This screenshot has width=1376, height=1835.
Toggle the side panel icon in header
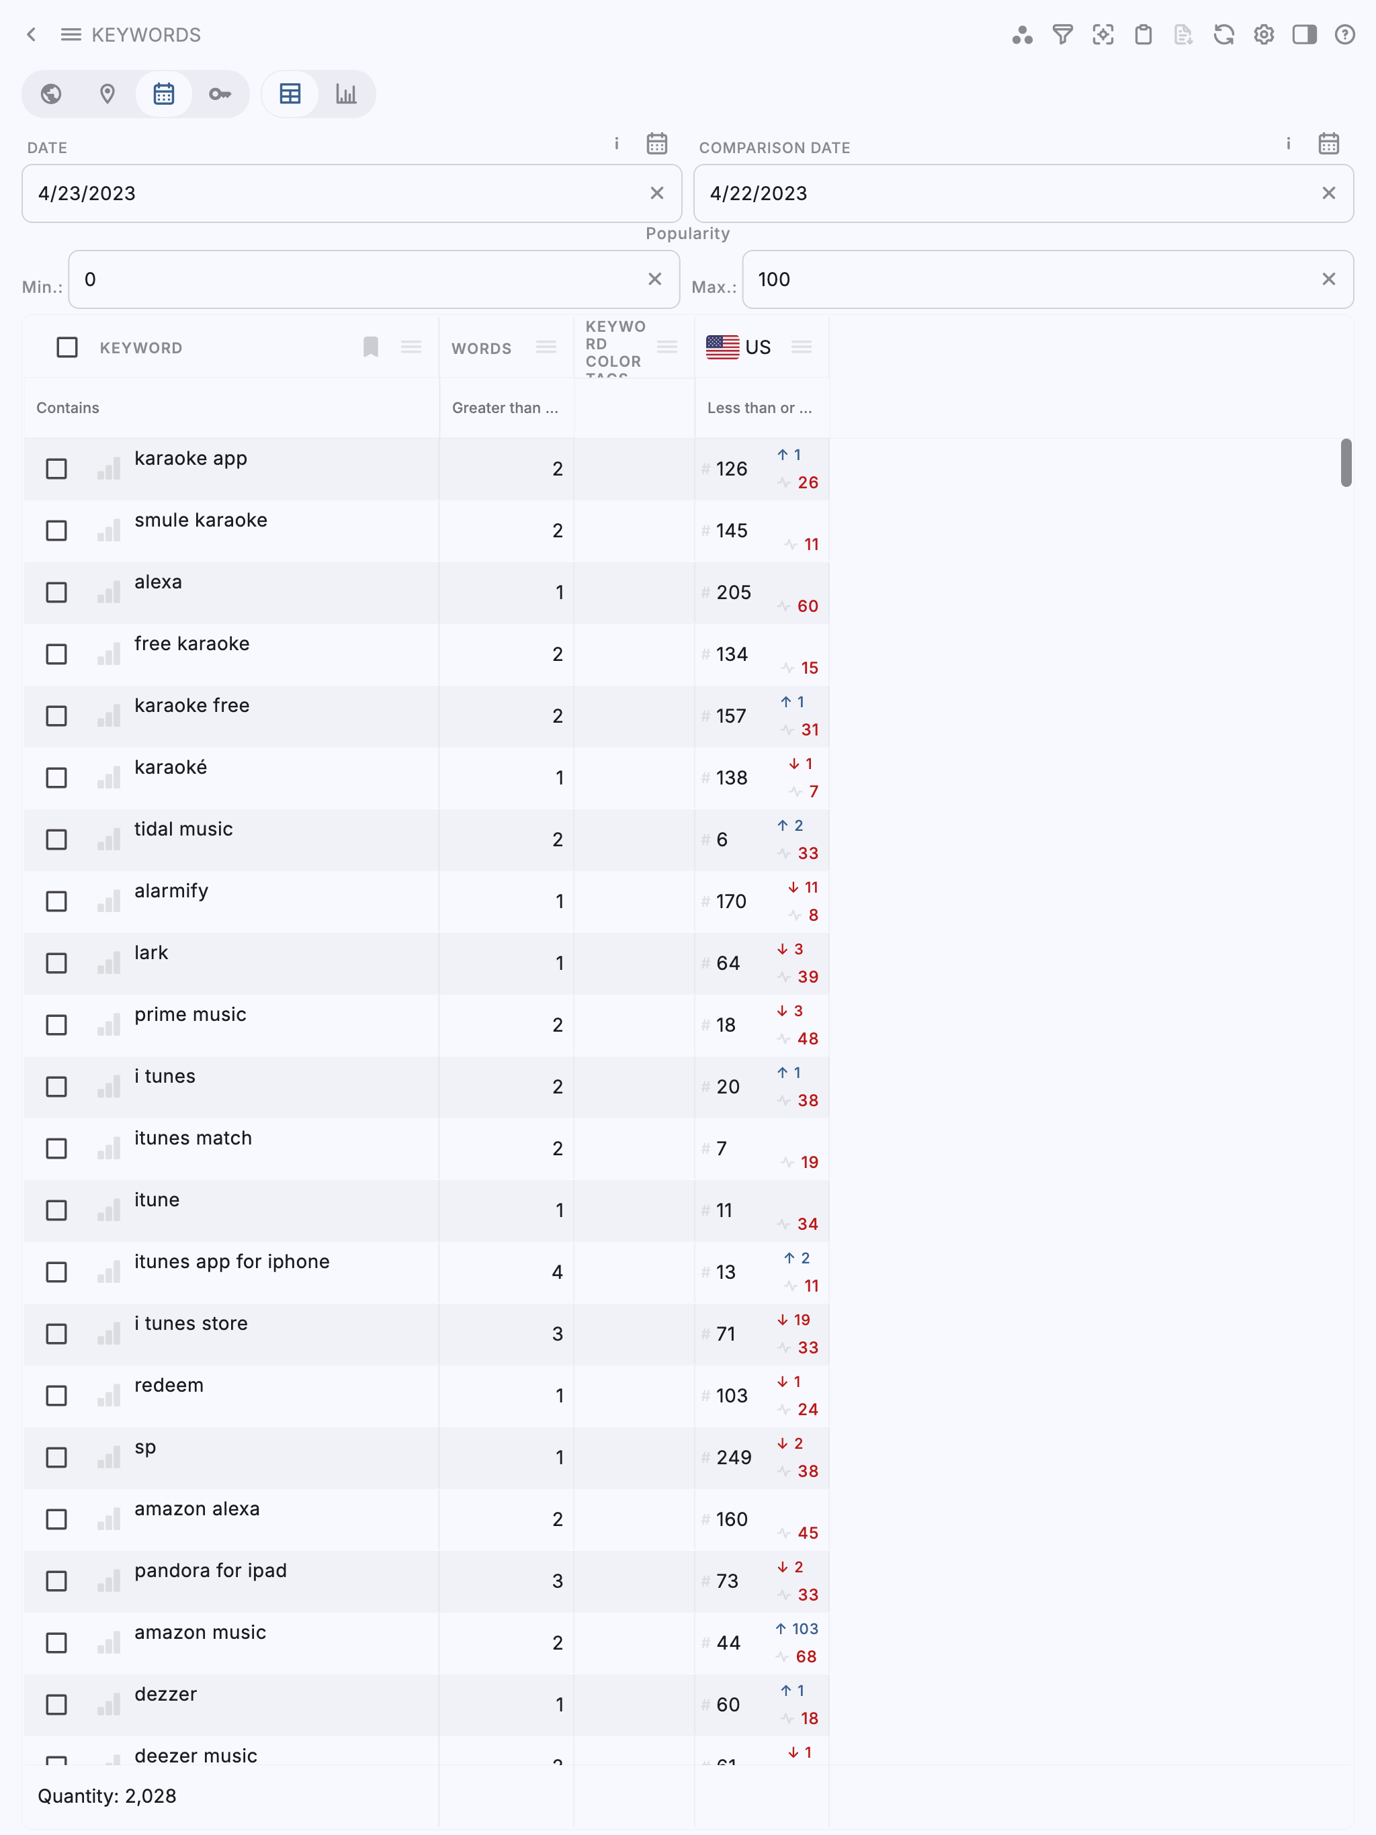[1304, 35]
